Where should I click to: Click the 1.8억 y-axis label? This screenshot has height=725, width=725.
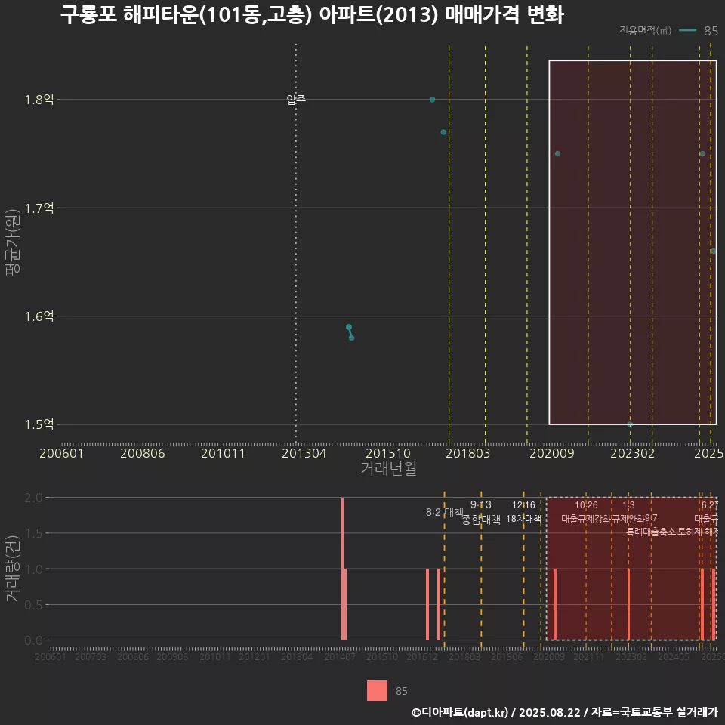(39, 100)
